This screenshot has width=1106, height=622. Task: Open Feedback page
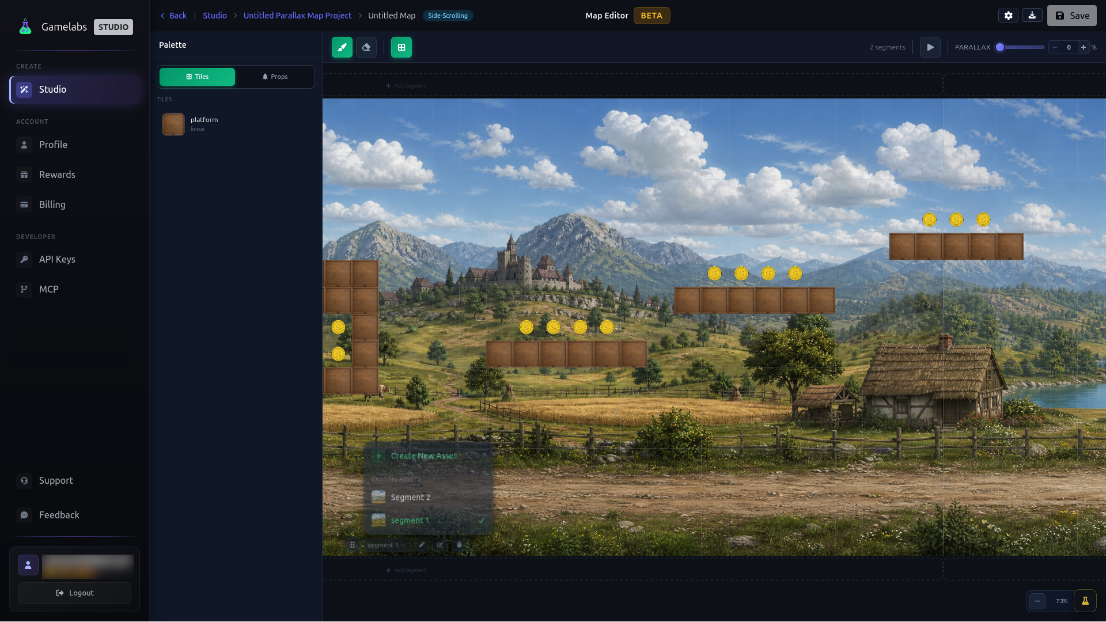coord(75,515)
